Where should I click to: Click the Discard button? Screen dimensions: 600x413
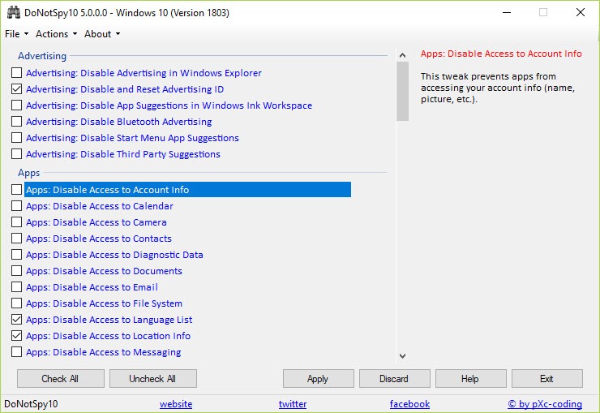coord(395,379)
